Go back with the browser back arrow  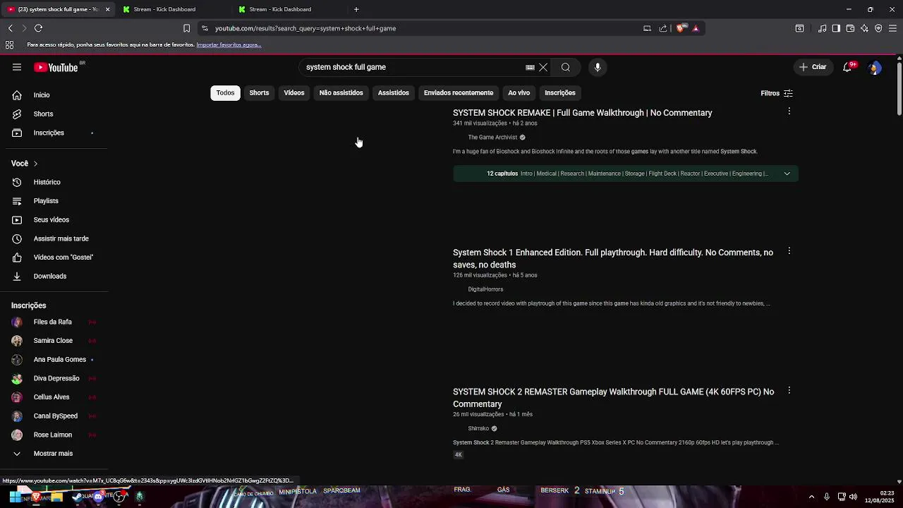pos(10,28)
